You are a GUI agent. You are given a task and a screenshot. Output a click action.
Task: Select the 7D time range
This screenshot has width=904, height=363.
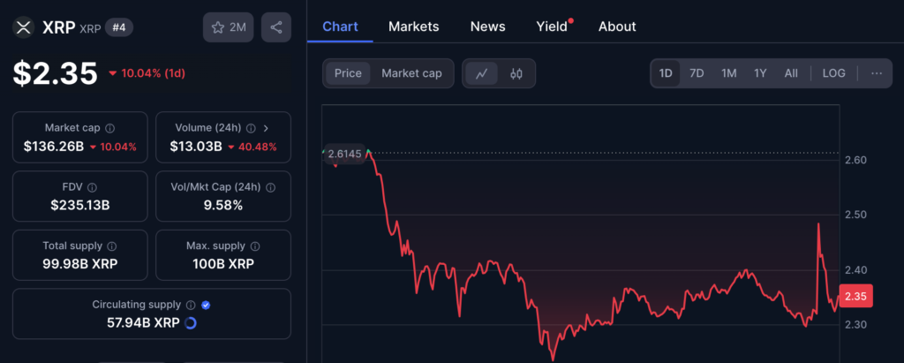point(697,73)
